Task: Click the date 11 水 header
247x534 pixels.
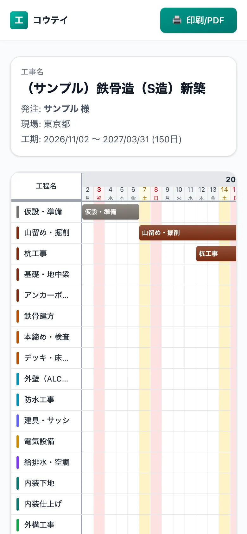Action: (x=190, y=193)
